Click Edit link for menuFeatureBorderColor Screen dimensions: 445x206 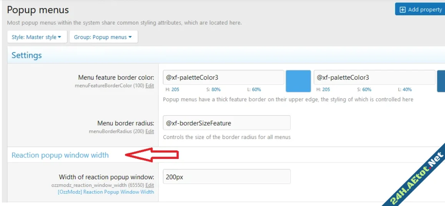point(149,86)
